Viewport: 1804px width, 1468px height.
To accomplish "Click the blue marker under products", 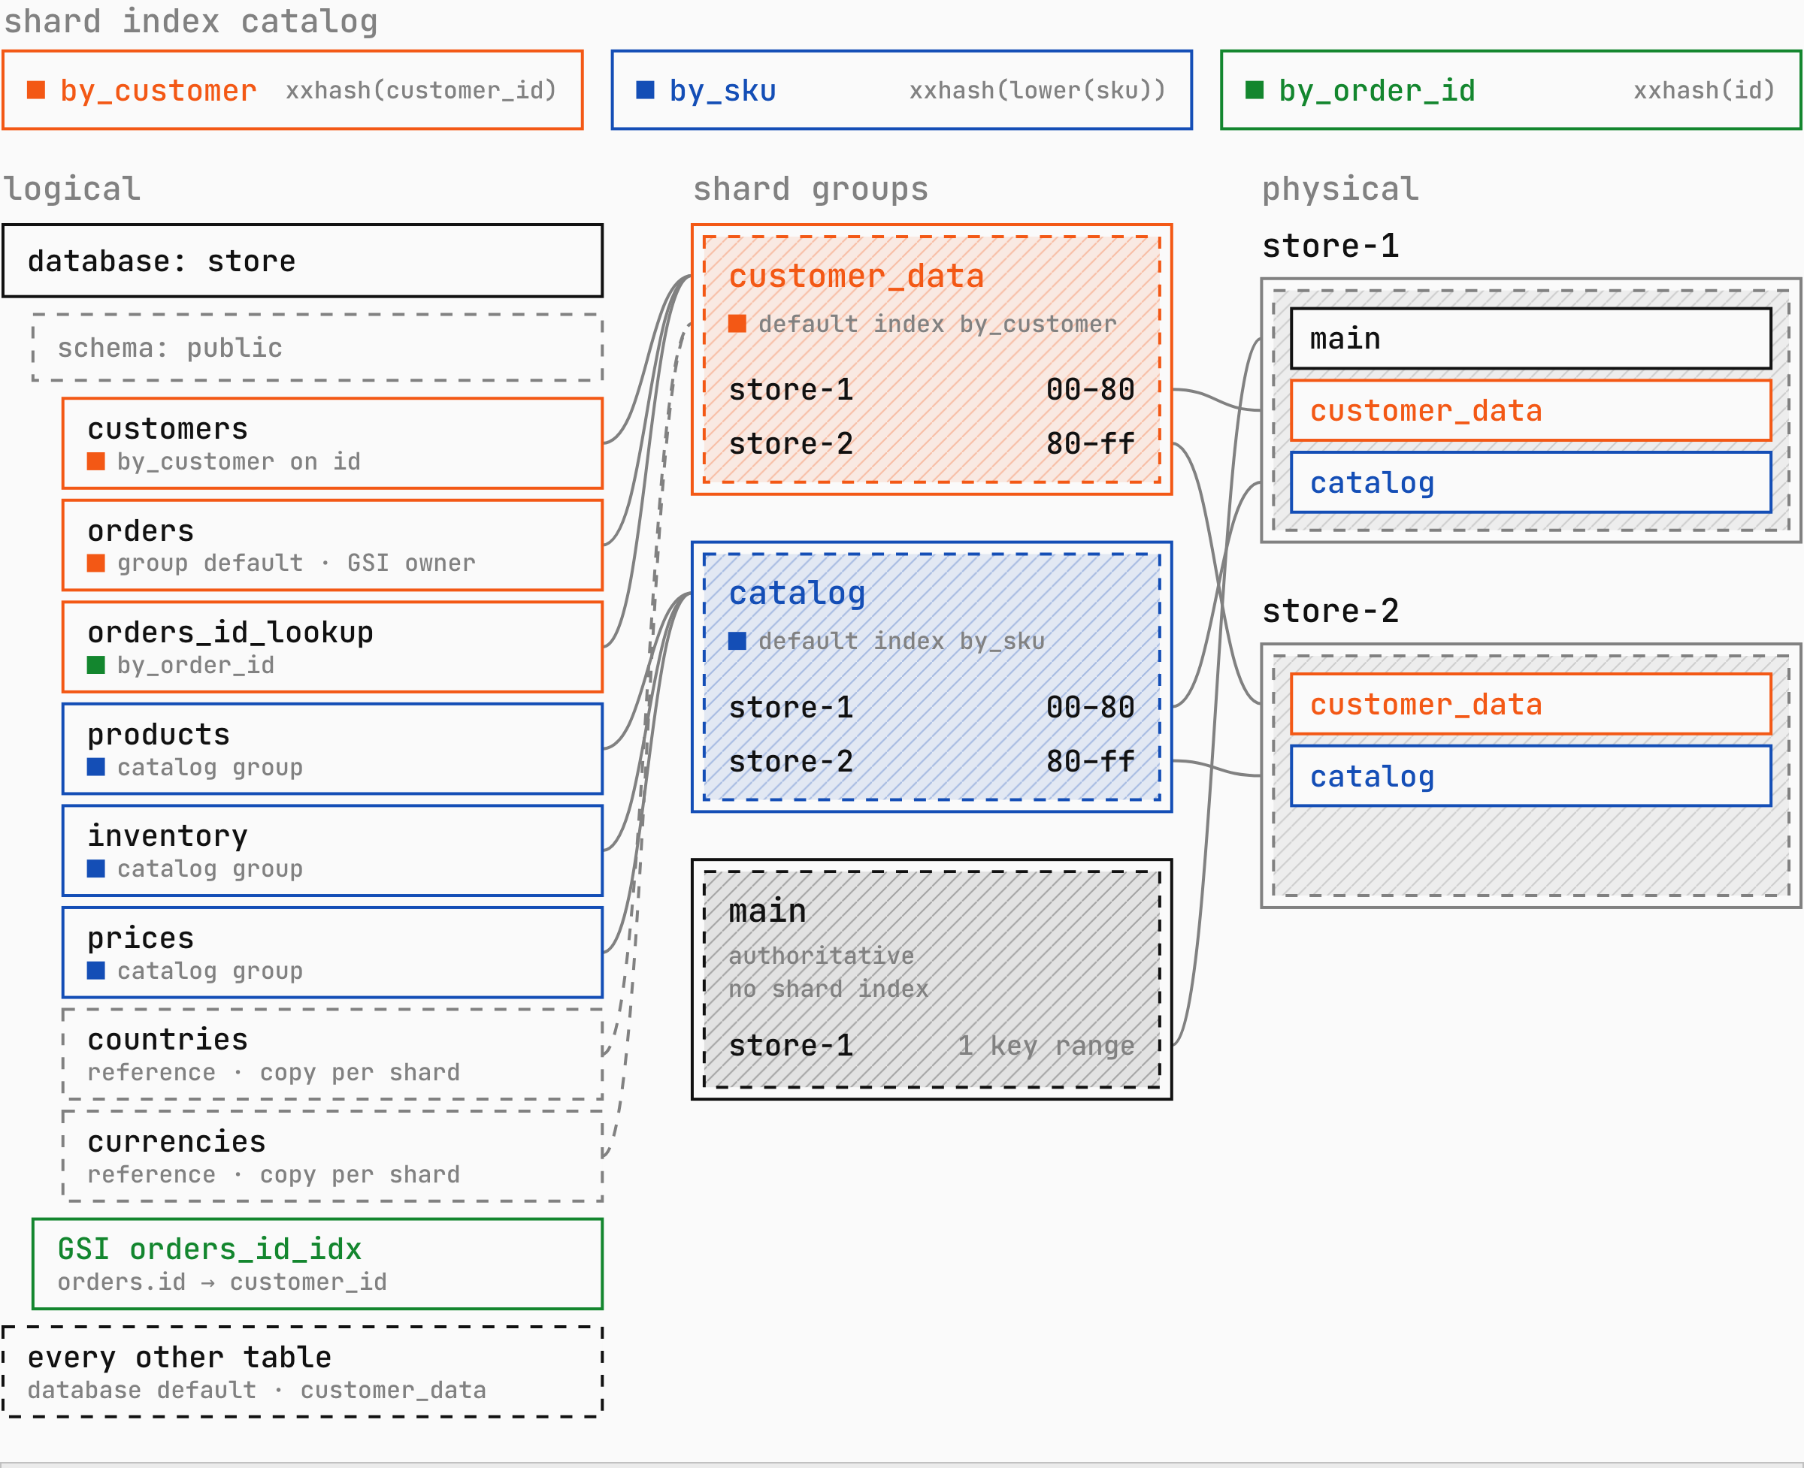I will coord(95,767).
